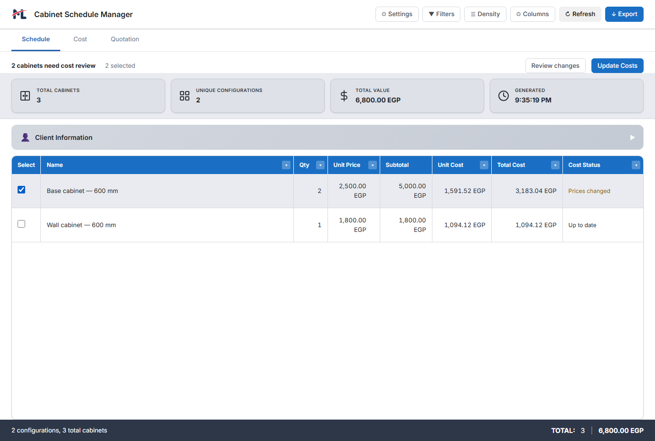Click the '2 cabinets need cost review' notice
This screenshot has width=655, height=441.
(x=54, y=66)
